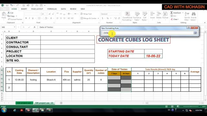This screenshot has height=116, width=207.
Task: Click the taskbar clock showing 4:54 PM
Action: click(x=199, y=110)
